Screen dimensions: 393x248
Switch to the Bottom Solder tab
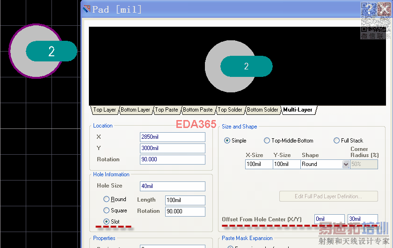point(262,110)
